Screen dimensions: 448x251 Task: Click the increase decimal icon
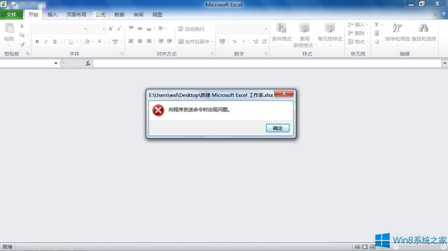click(x=255, y=42)
